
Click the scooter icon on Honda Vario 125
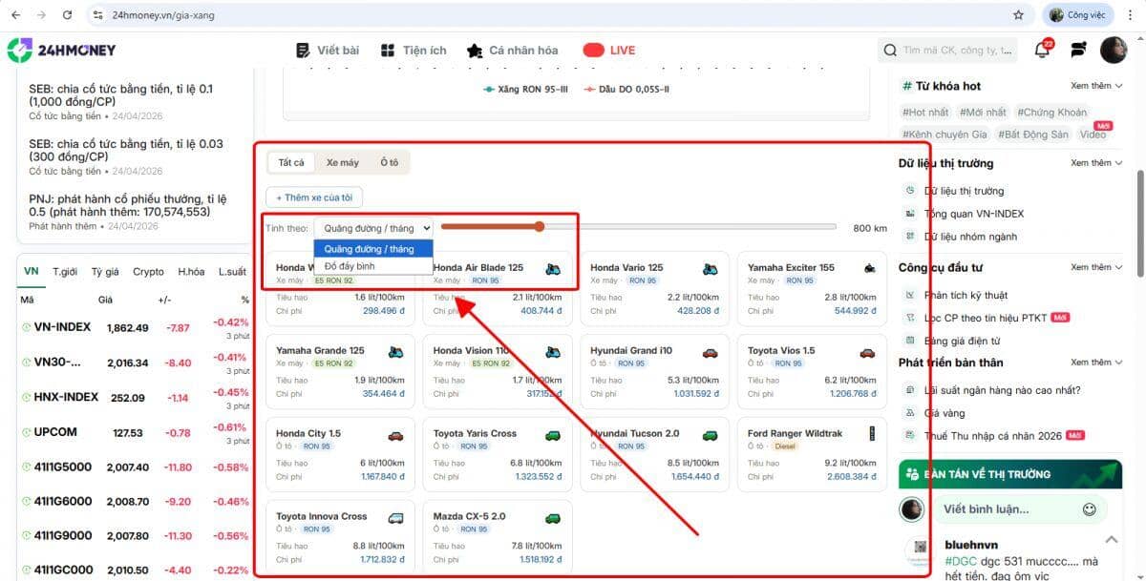point(710,269)
